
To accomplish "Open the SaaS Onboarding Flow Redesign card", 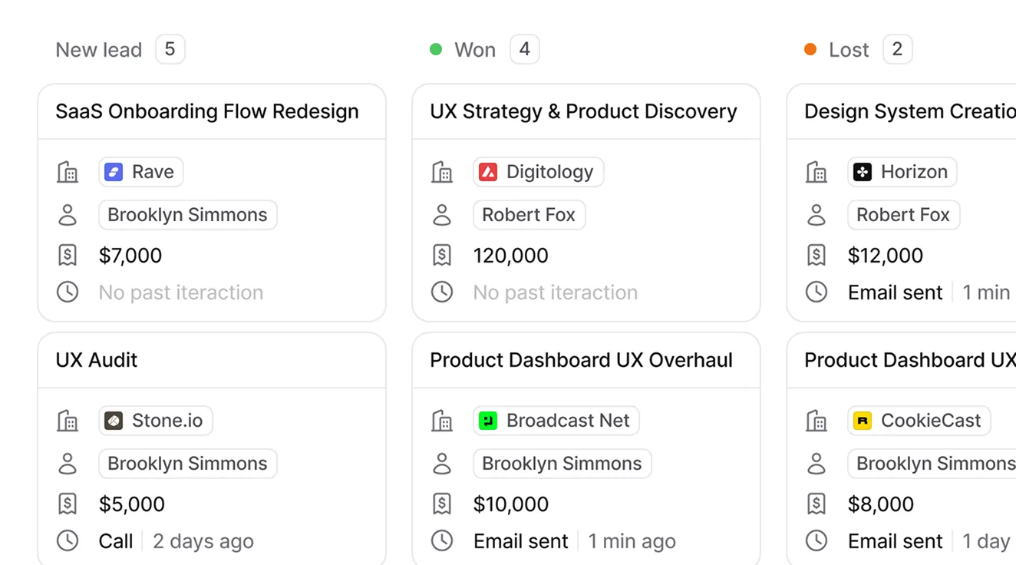I will 207,111.
